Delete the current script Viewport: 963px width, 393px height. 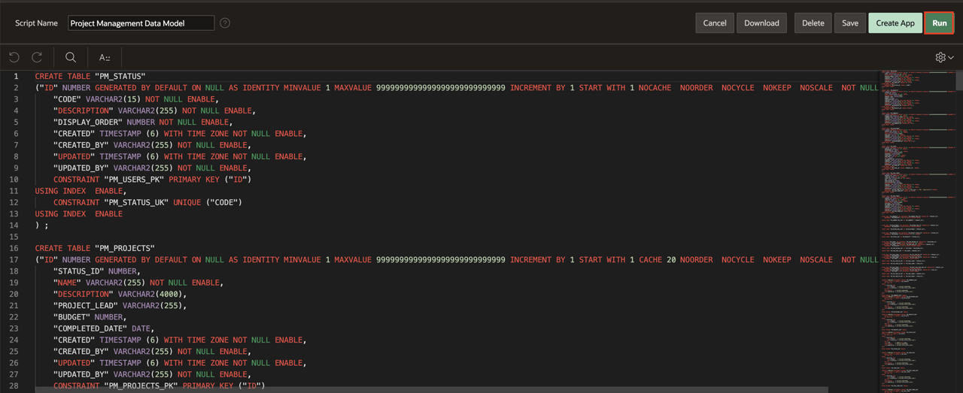pyautogui.click(x=813, y=23)
